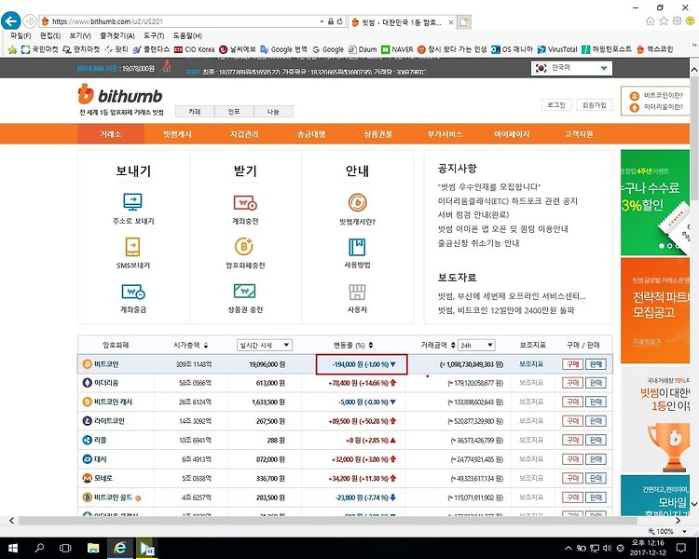
Task: Open the 지갑관리 navigation tab
Action: tap(244, 134)
